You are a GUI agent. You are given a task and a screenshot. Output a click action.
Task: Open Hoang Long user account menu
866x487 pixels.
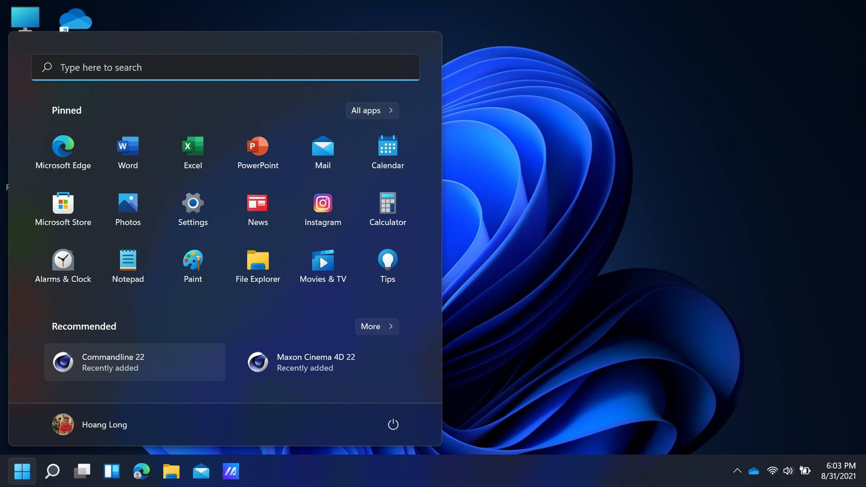tap(90, 424)
